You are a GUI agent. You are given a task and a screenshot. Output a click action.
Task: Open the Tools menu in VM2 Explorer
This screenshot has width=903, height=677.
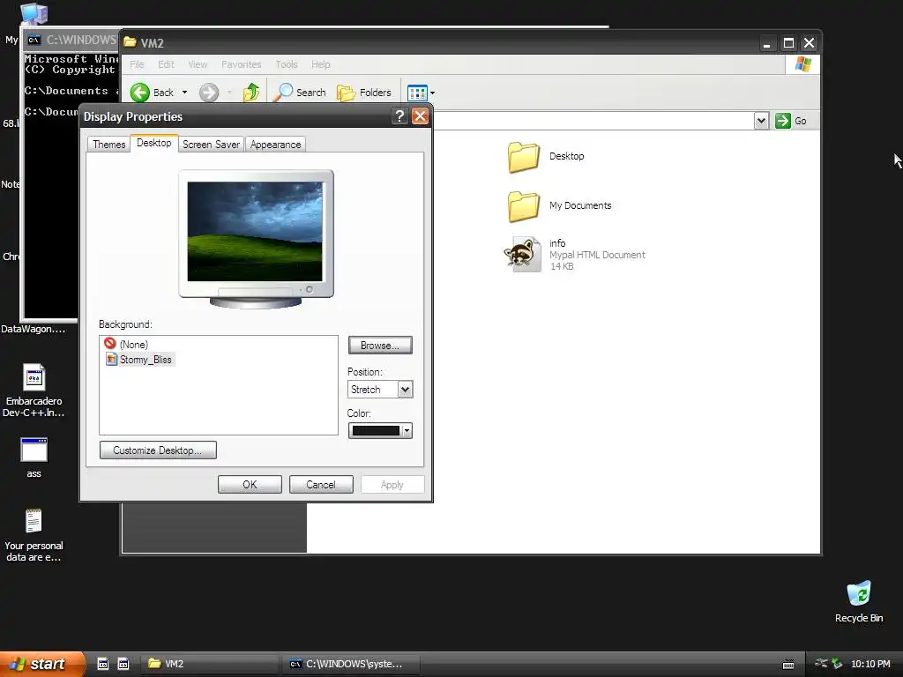[287, 64]
